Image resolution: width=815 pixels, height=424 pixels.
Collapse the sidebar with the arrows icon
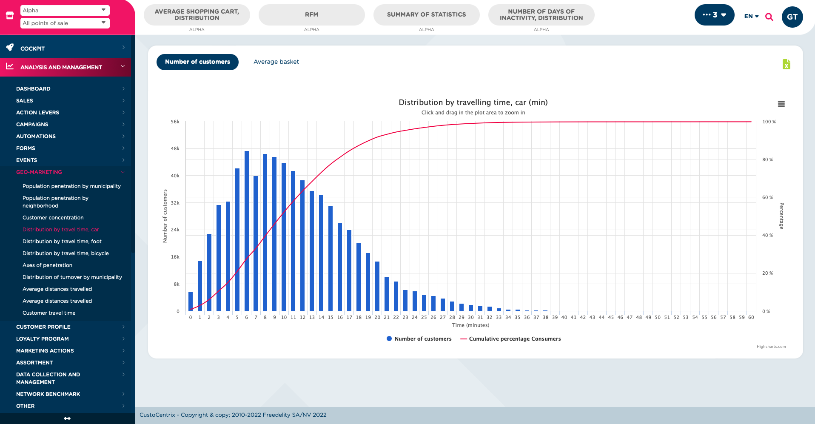click(x=67, y=418)
